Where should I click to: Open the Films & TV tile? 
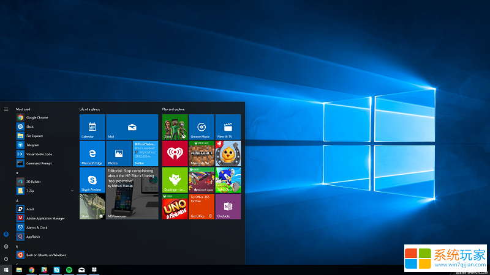[x=228, y=127]
